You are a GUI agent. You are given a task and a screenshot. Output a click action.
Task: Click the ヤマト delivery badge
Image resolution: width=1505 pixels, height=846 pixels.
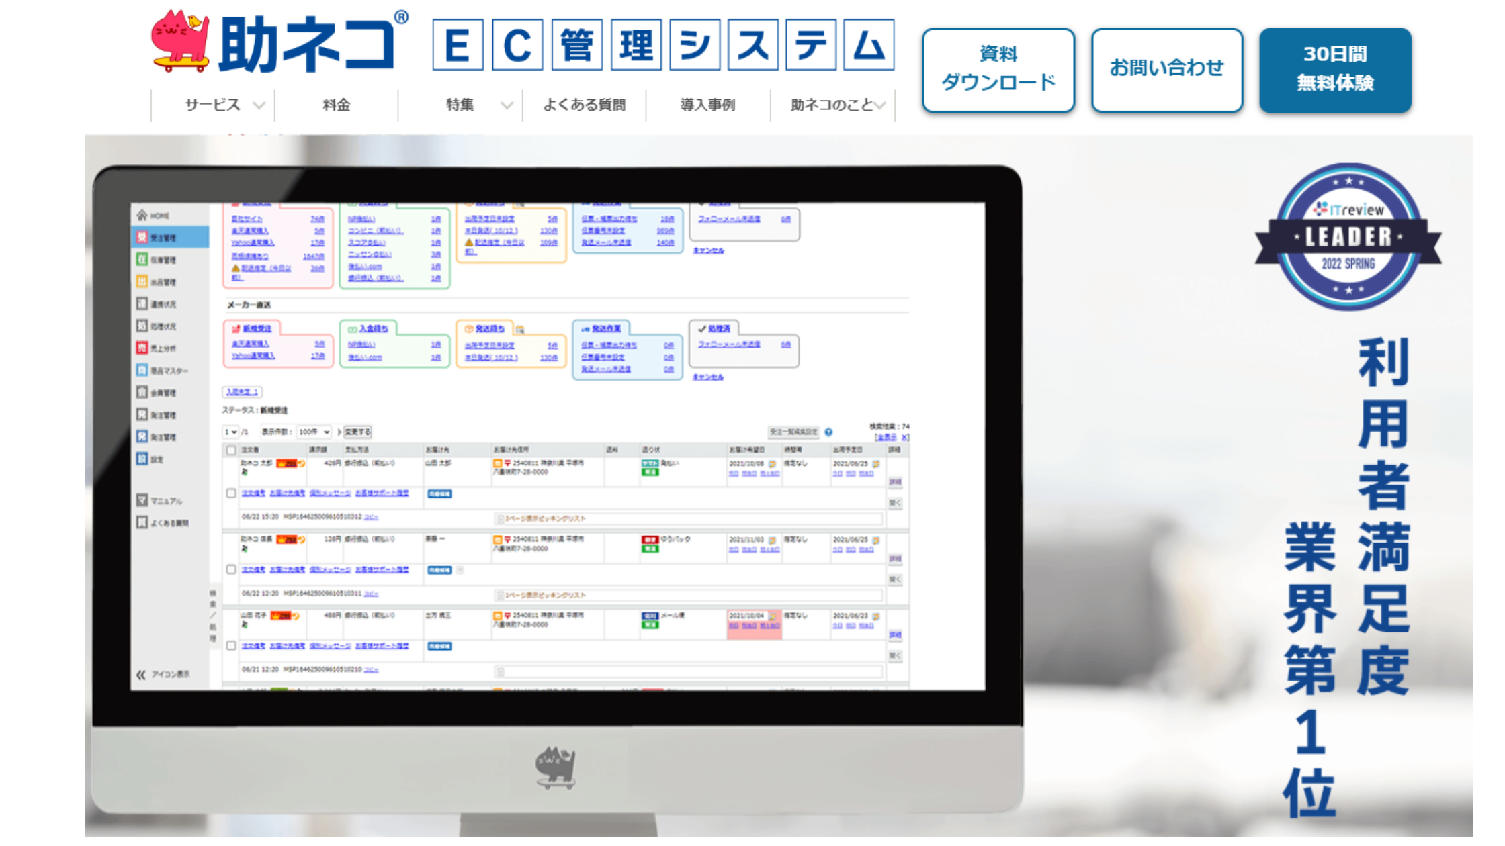pyautogui.click(x=650, y=463)
